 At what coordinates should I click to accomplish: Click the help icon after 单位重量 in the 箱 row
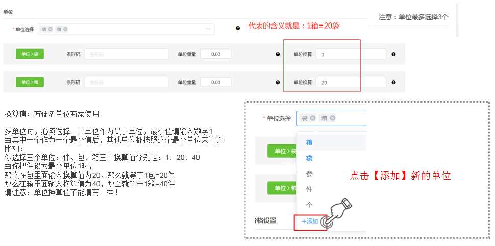coord(278,82)
